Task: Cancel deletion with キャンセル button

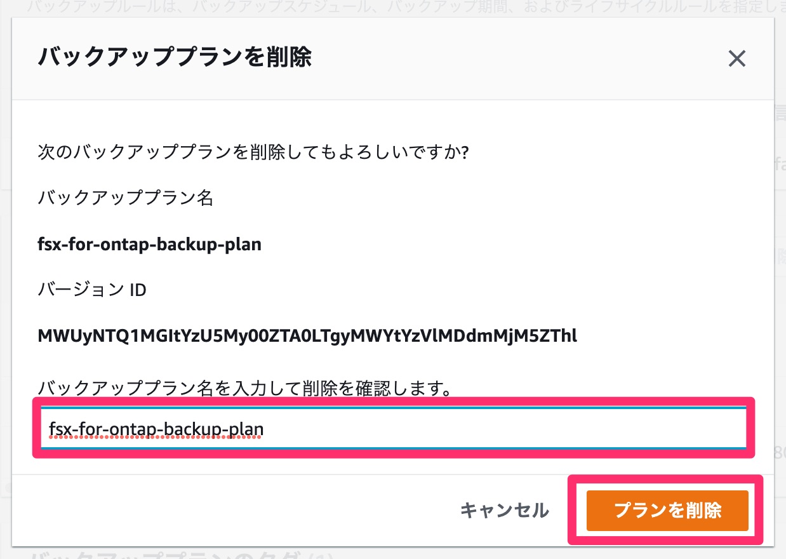Action: click(x=504, y=510)
